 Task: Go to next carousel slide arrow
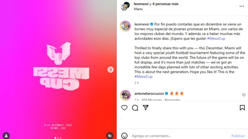click(x=110, y=70)
